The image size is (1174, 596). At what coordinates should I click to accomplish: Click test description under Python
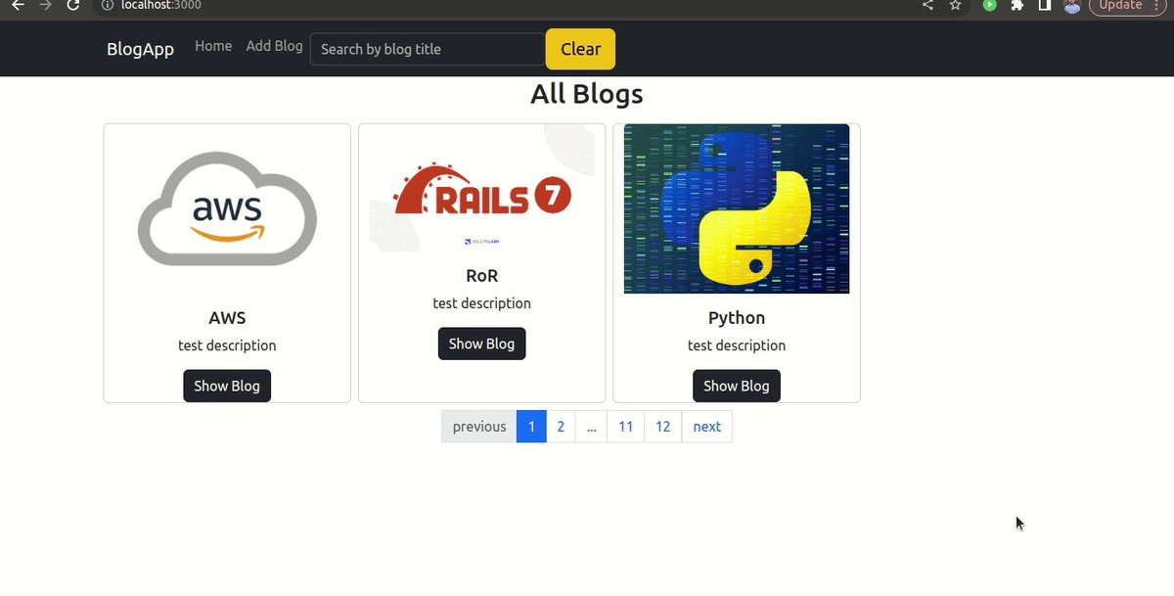(737, 345)
